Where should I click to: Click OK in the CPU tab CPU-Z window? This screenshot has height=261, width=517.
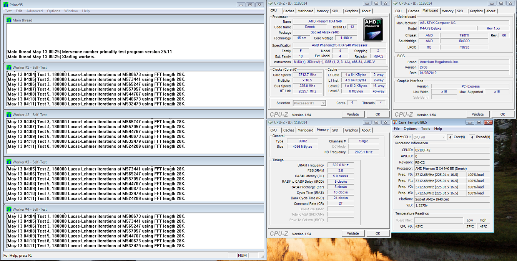377,114
